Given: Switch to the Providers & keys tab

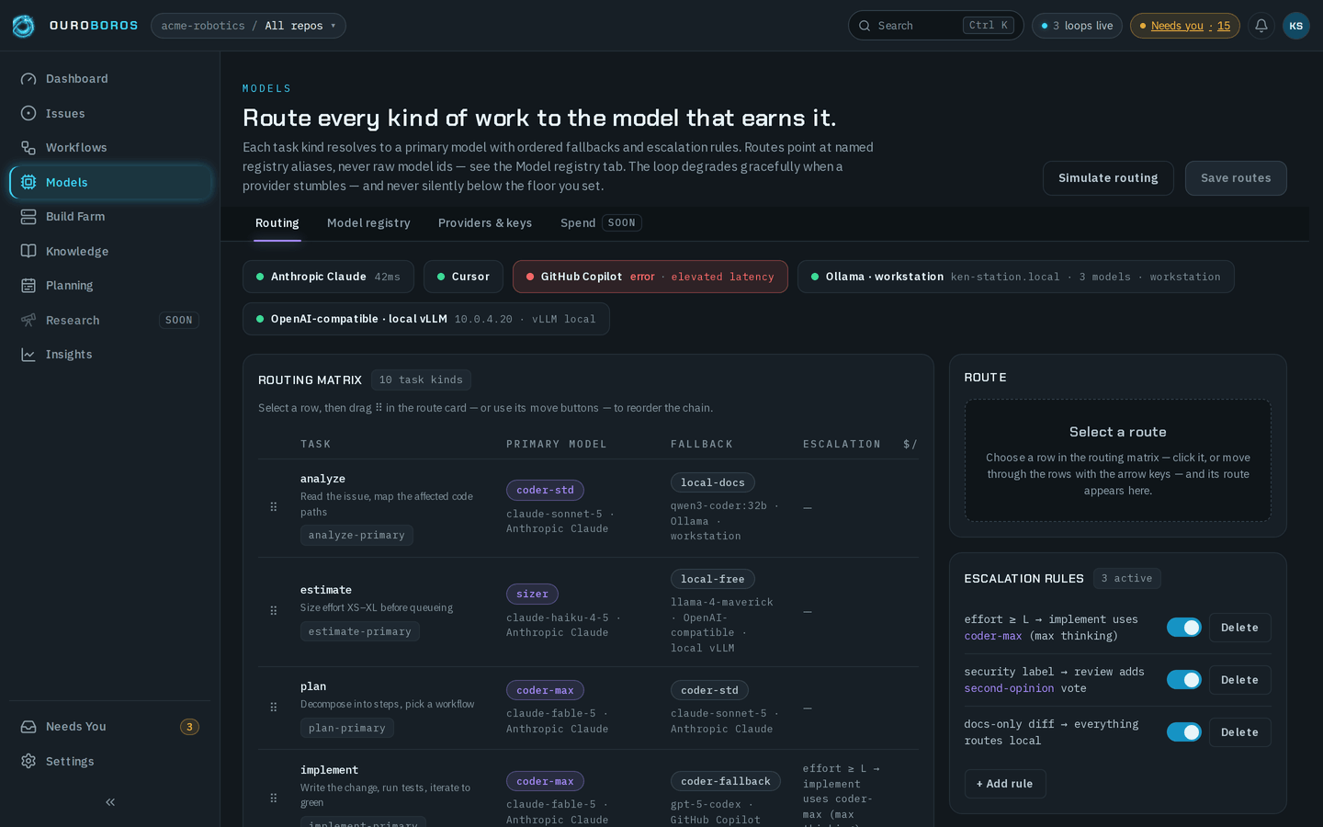Looking at the screenshot, I should pos(485,223).
